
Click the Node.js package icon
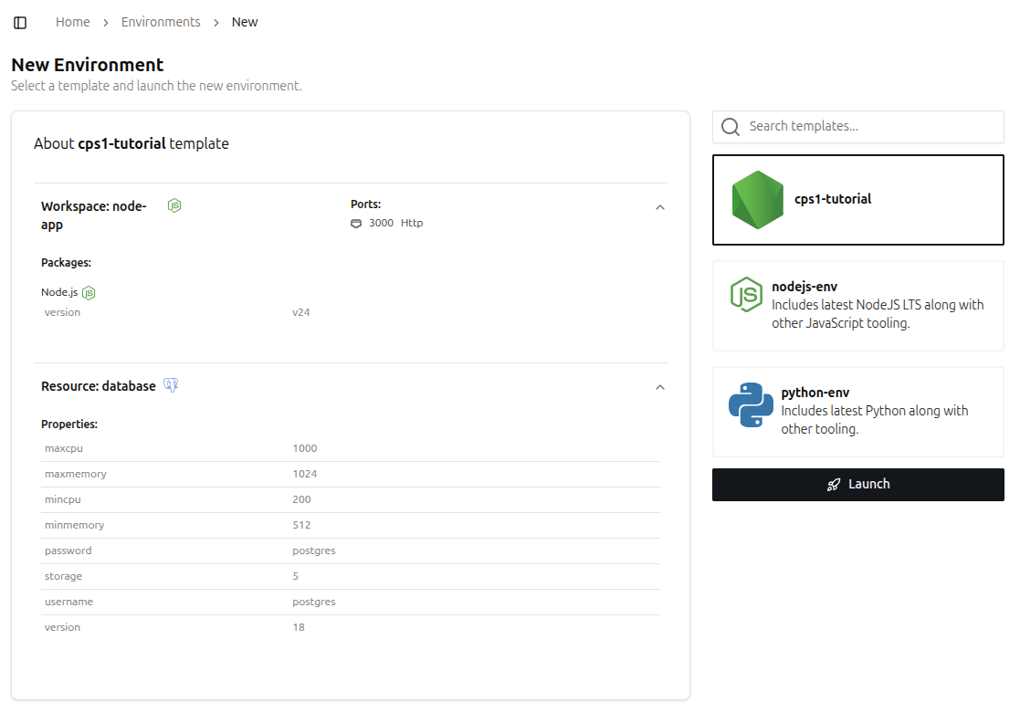tap(89, 292)
